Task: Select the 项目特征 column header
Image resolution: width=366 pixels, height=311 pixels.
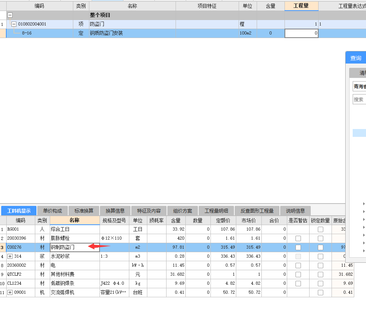Action: coord(207,6)
